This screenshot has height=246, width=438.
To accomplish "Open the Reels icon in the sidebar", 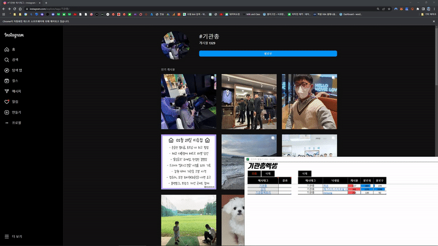I will point(7,81).
